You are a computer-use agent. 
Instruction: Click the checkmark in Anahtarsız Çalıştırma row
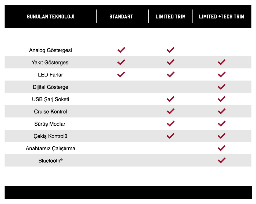coord(222,148)
